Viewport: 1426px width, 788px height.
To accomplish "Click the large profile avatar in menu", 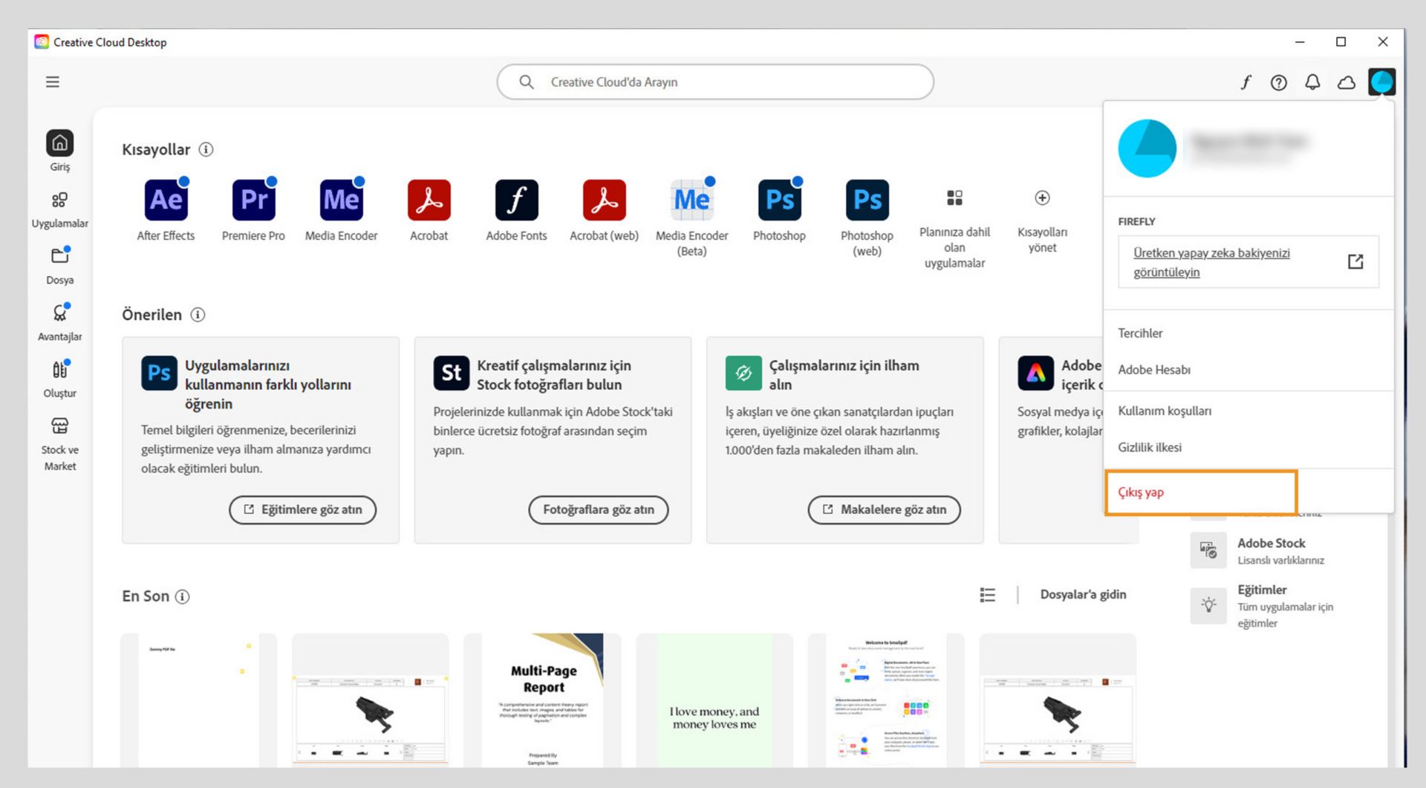I will [1147, 149].
